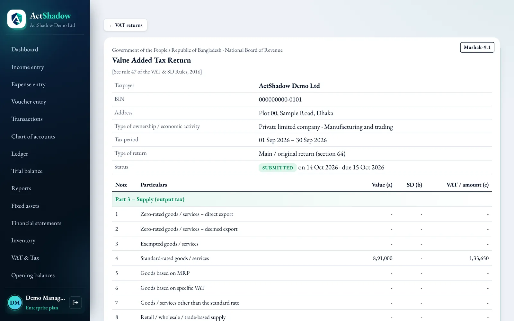Image resolution: width=514 pixels, height=321 pixels.
Task: Select the taxpayer name ActShadow Demo Ltd
Action: point(289,86)
